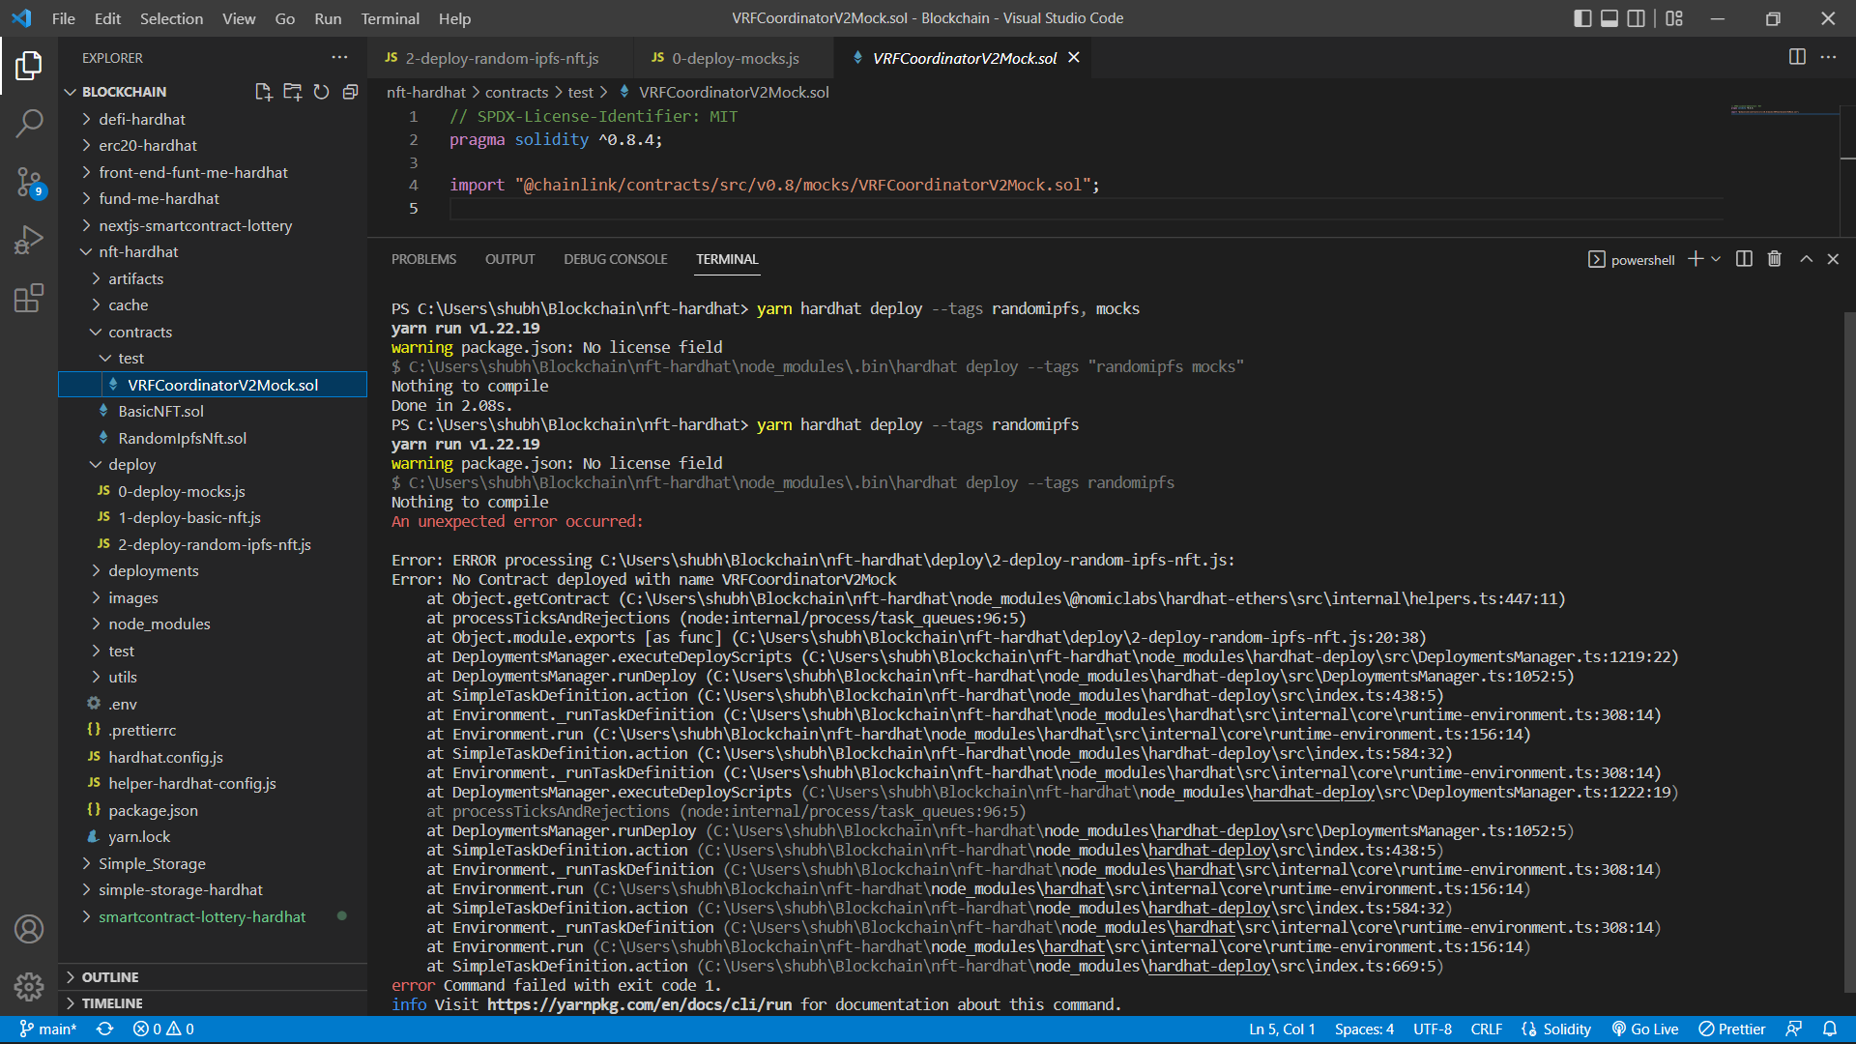Open errors and warnings count in status bar
Viewport: 1856px width, 1044px height.
click(x=163, y=1029)
